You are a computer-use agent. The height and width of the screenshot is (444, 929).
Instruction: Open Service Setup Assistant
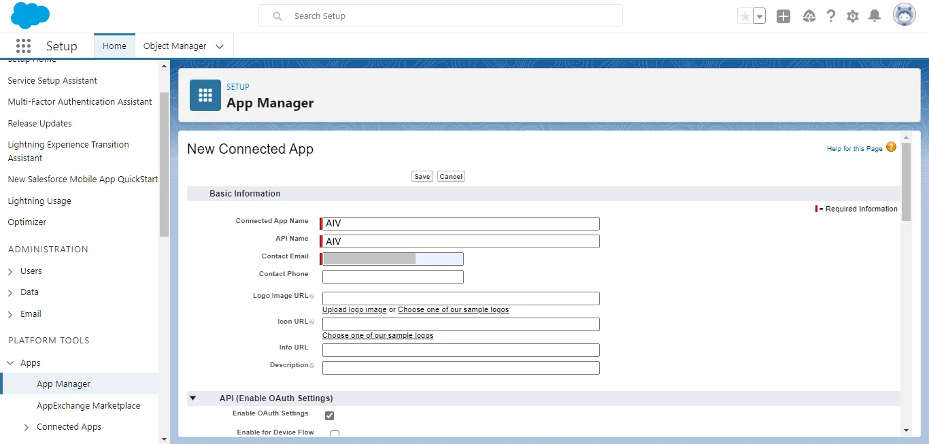click(52, 80)
